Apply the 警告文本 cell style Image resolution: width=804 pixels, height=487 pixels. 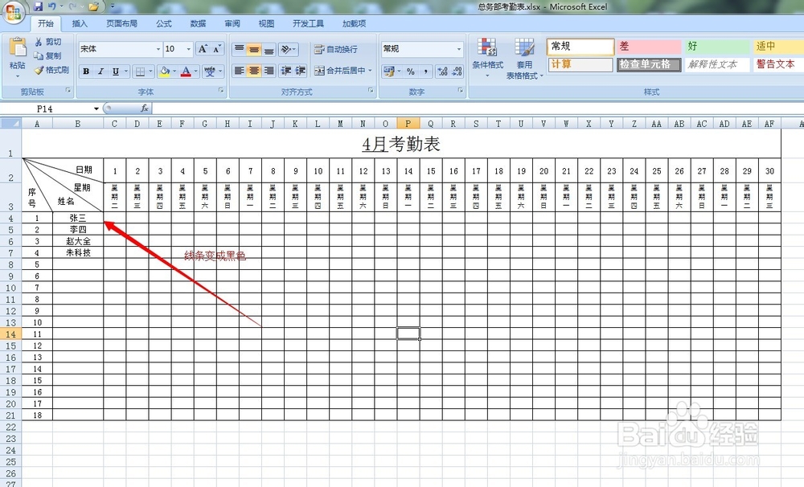777,64
